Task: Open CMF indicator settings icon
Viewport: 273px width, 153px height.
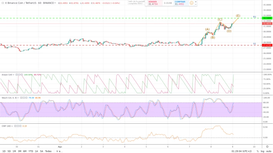Action: click(x=18, y=126)
